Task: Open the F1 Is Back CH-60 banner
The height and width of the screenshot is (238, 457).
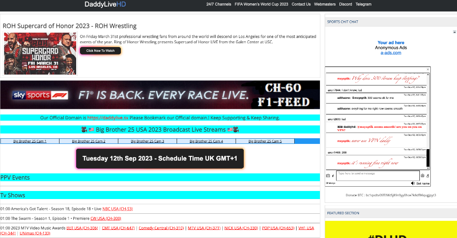Action: [160, 95]
